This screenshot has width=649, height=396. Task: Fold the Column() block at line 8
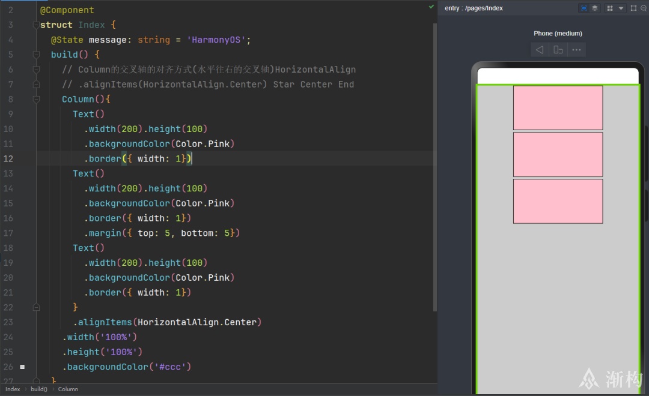click(x=36, y=99)
